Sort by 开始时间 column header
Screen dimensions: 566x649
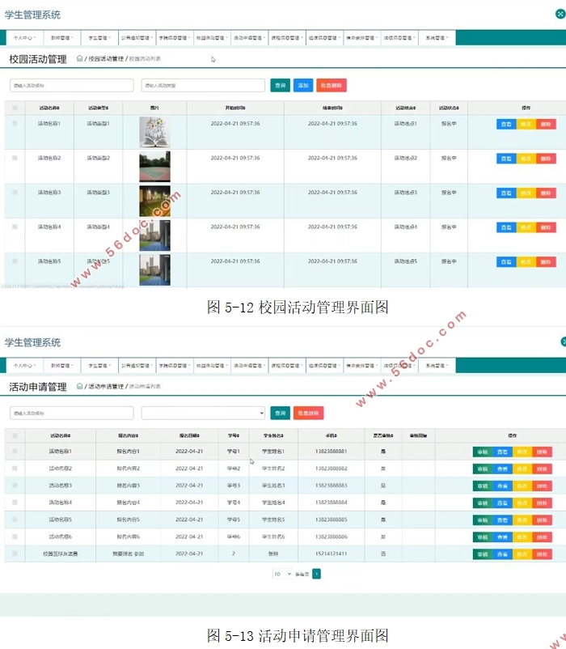[x=235, y=108]
